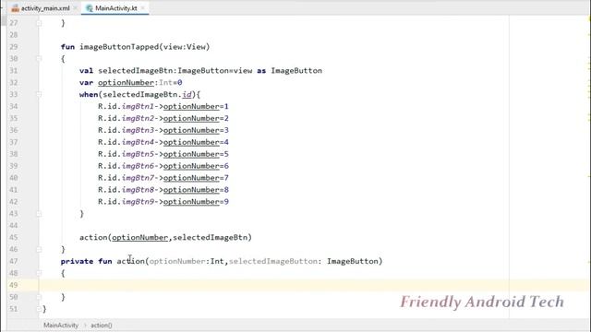Viewport: 591px width, 332px height.
Task: Click the 'when' keyword on line 33
Action: click(x=89, y=94)
